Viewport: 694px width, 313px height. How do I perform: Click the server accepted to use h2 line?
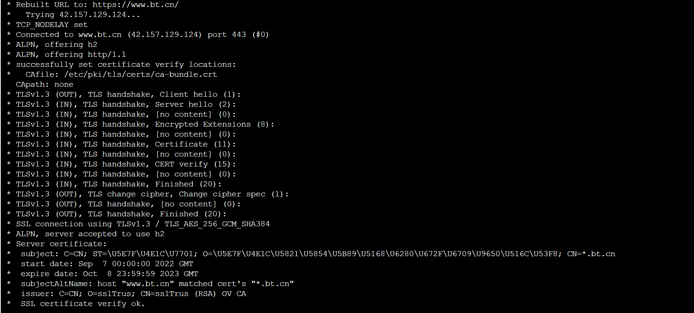(x=90, y=234)
